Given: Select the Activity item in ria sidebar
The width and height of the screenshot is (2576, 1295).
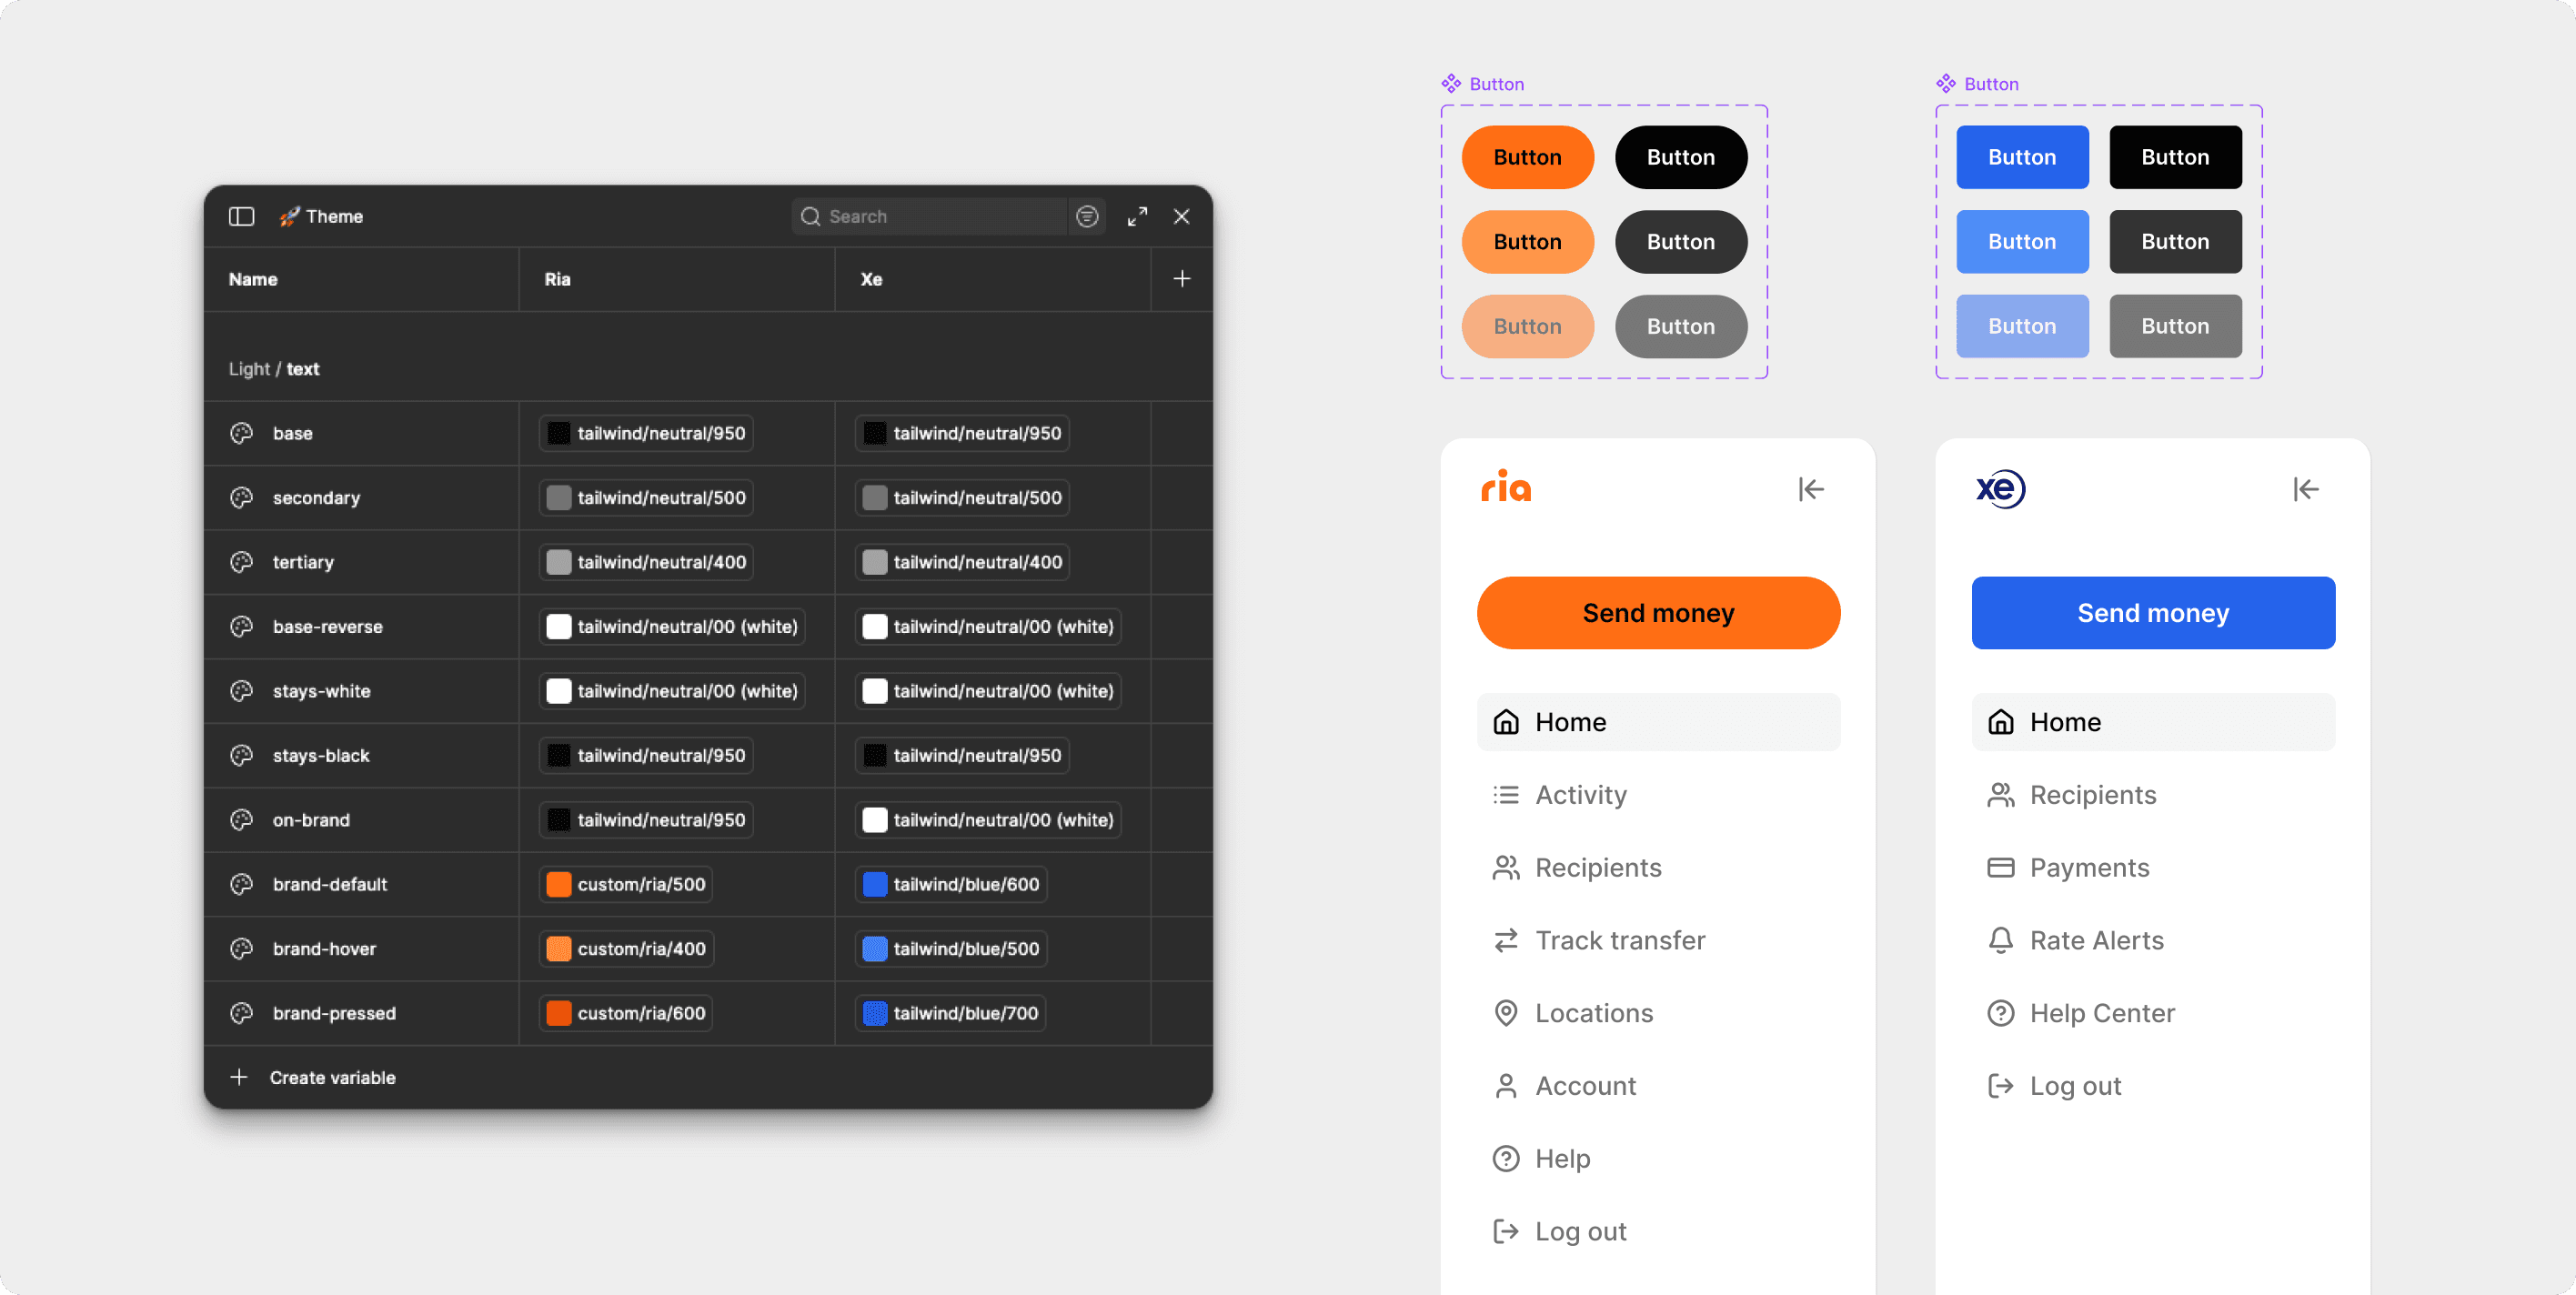Looking at the screenshot, I should (1580, 794).
